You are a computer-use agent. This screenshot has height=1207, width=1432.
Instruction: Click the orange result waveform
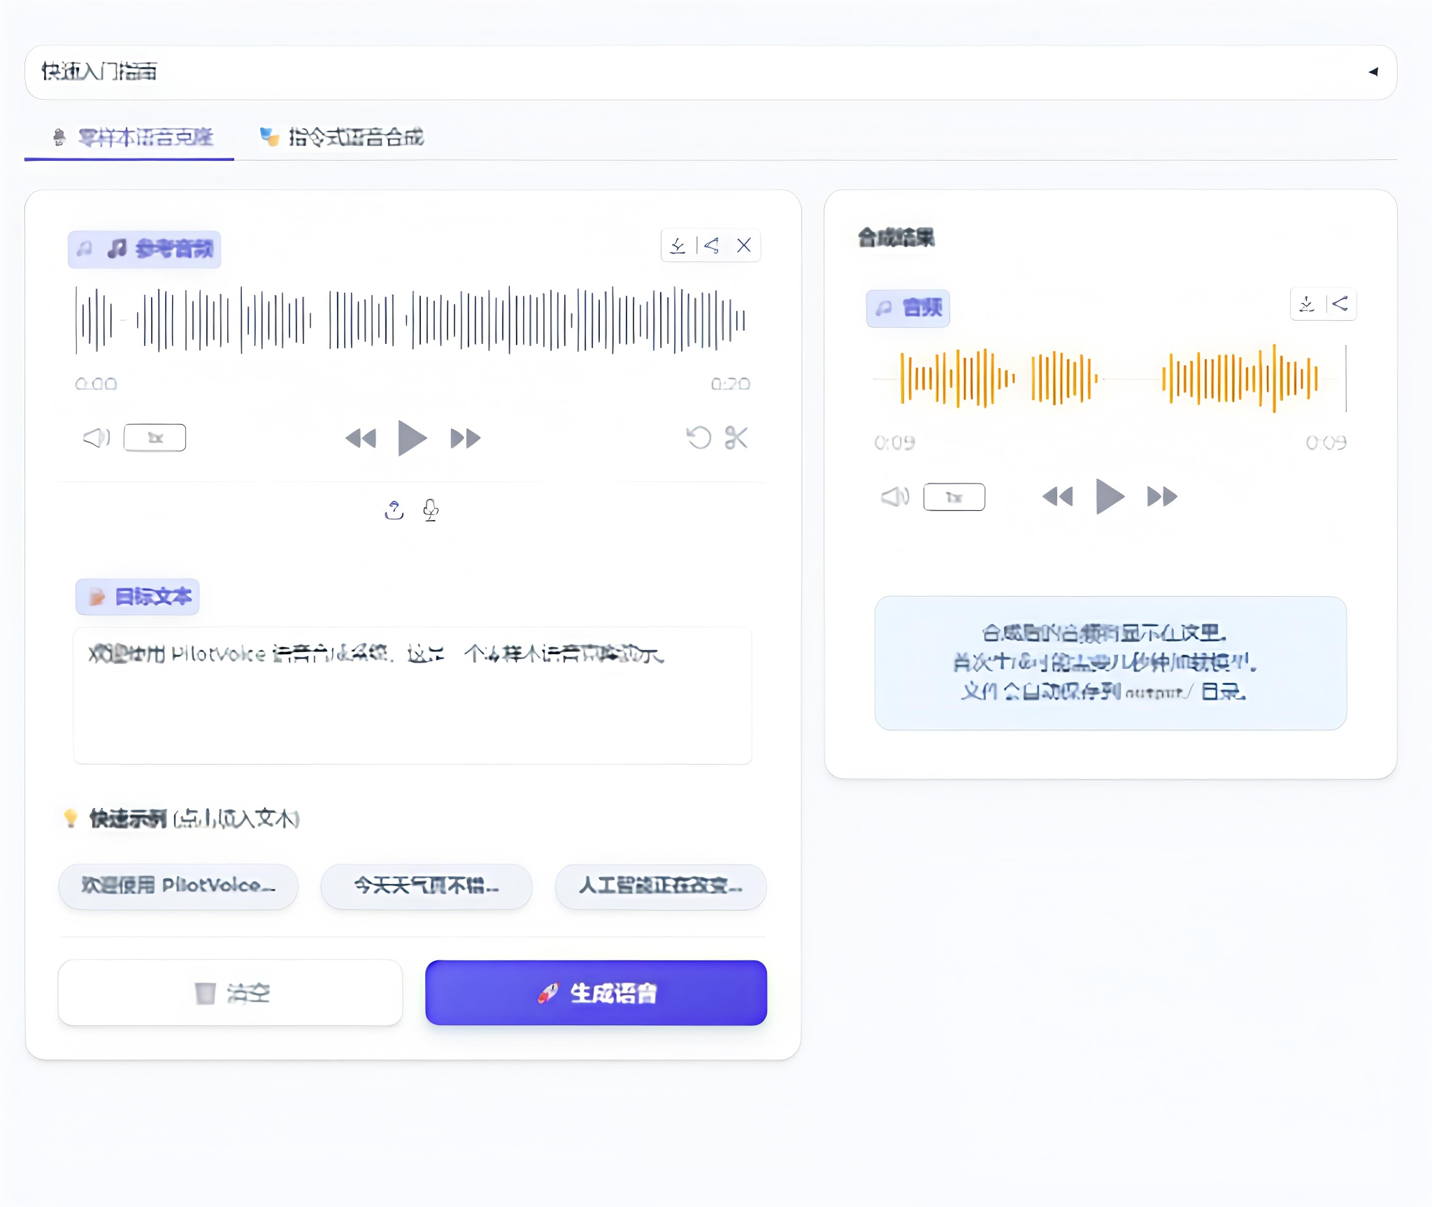[1110, 378]
